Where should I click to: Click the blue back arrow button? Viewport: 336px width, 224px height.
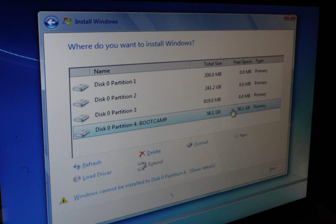(x=51, y=22)
